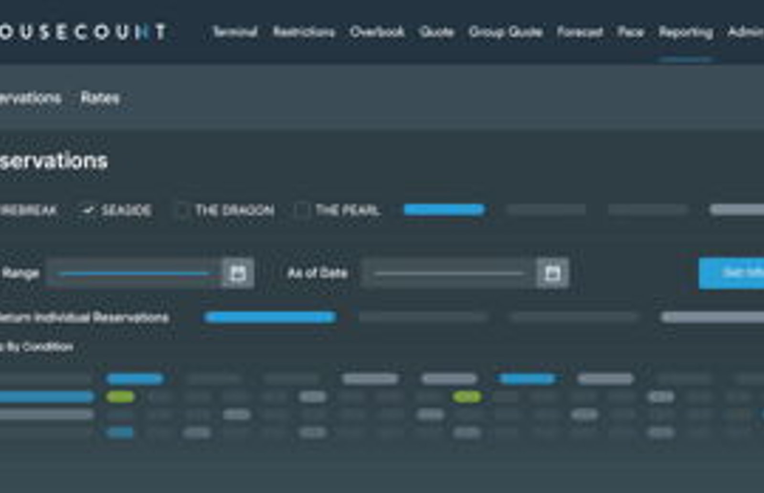Uncheck the SEASIDE property checkbox
This screenshot has height=493, width=764.
click(x=88, y=210)
